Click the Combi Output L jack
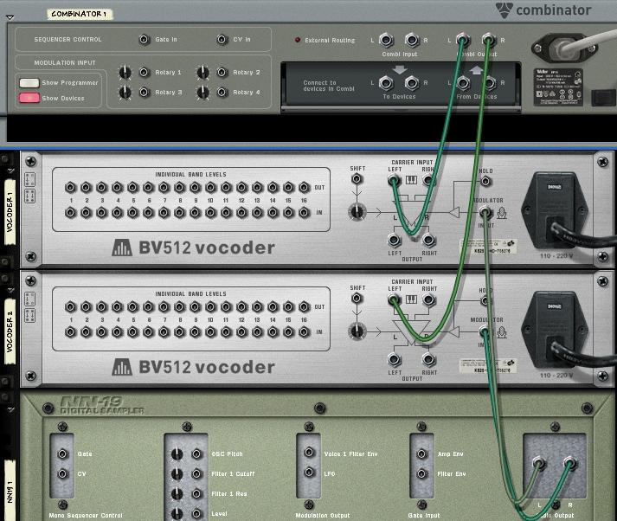617x521 pixels. (463, 40)
